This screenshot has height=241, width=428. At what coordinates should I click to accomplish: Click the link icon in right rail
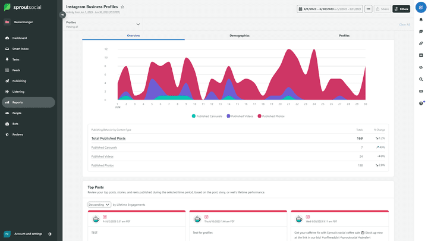pos(421,43)
